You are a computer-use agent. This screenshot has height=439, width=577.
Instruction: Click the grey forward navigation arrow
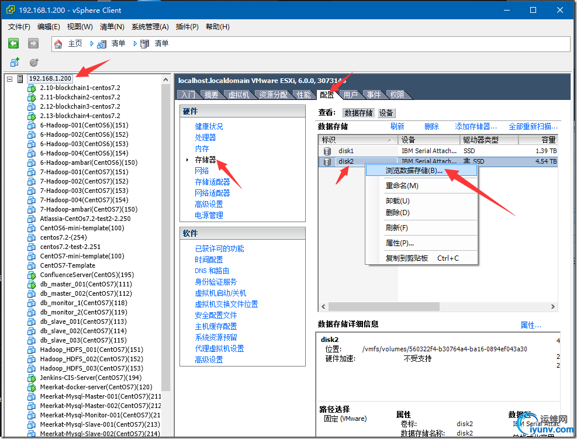33,43
